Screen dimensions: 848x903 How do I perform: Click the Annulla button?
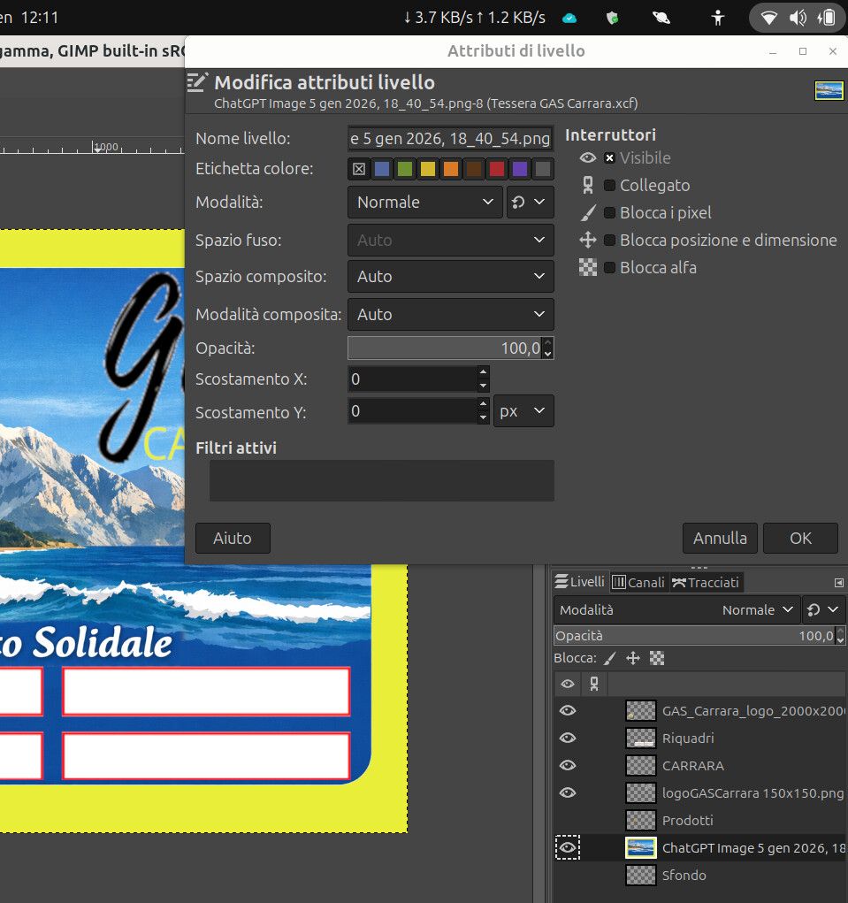pyautogui.click(x=720, y=538)
